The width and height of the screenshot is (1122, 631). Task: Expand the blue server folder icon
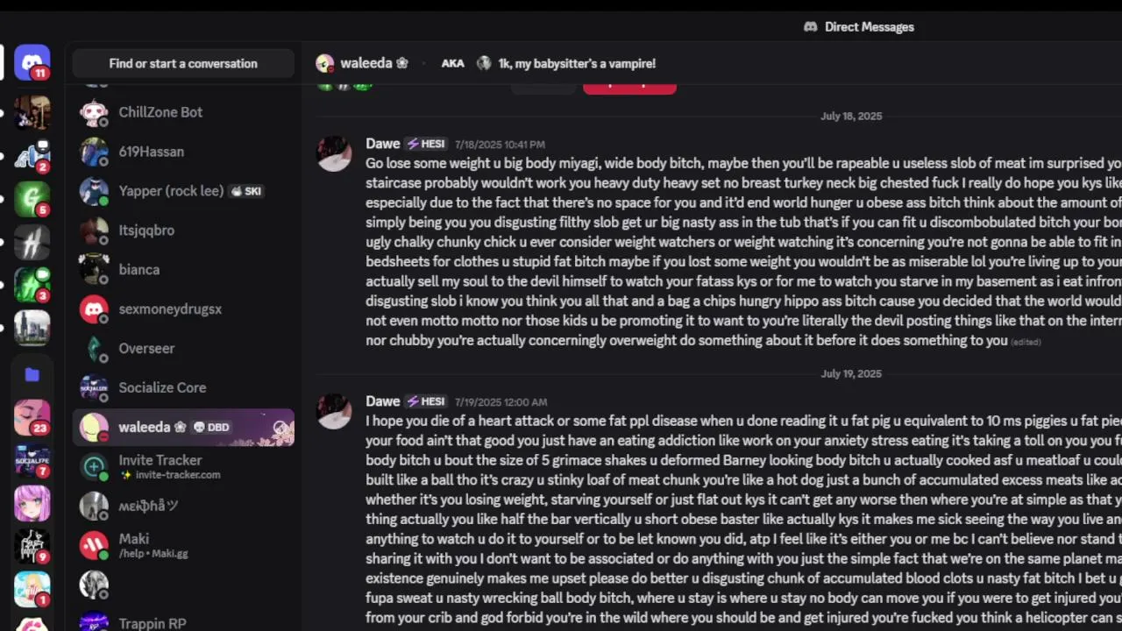pyautogui.click(x=32, y=374)
